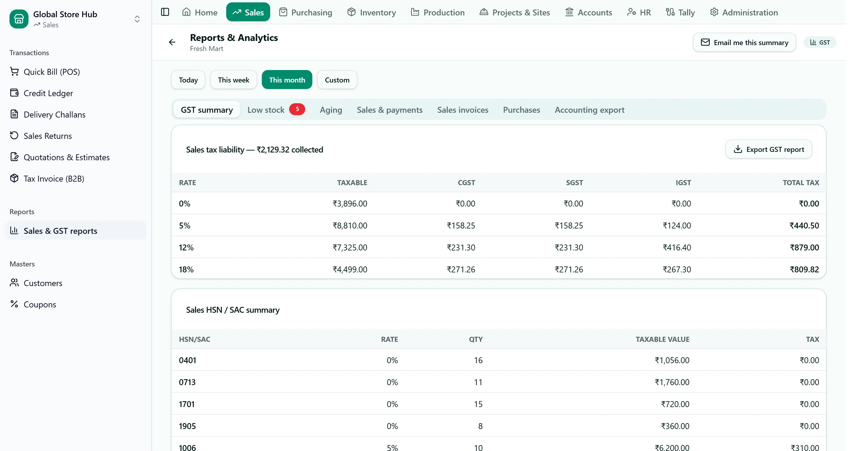The image size is (855, 451).
Task: Open the Sales & payments tab
Action: (390, 110)
